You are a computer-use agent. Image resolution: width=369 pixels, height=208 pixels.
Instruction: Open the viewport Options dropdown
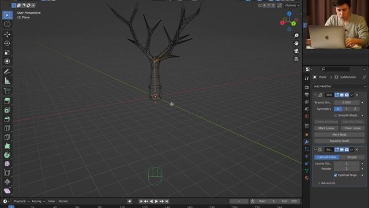[x=292, y=5]
